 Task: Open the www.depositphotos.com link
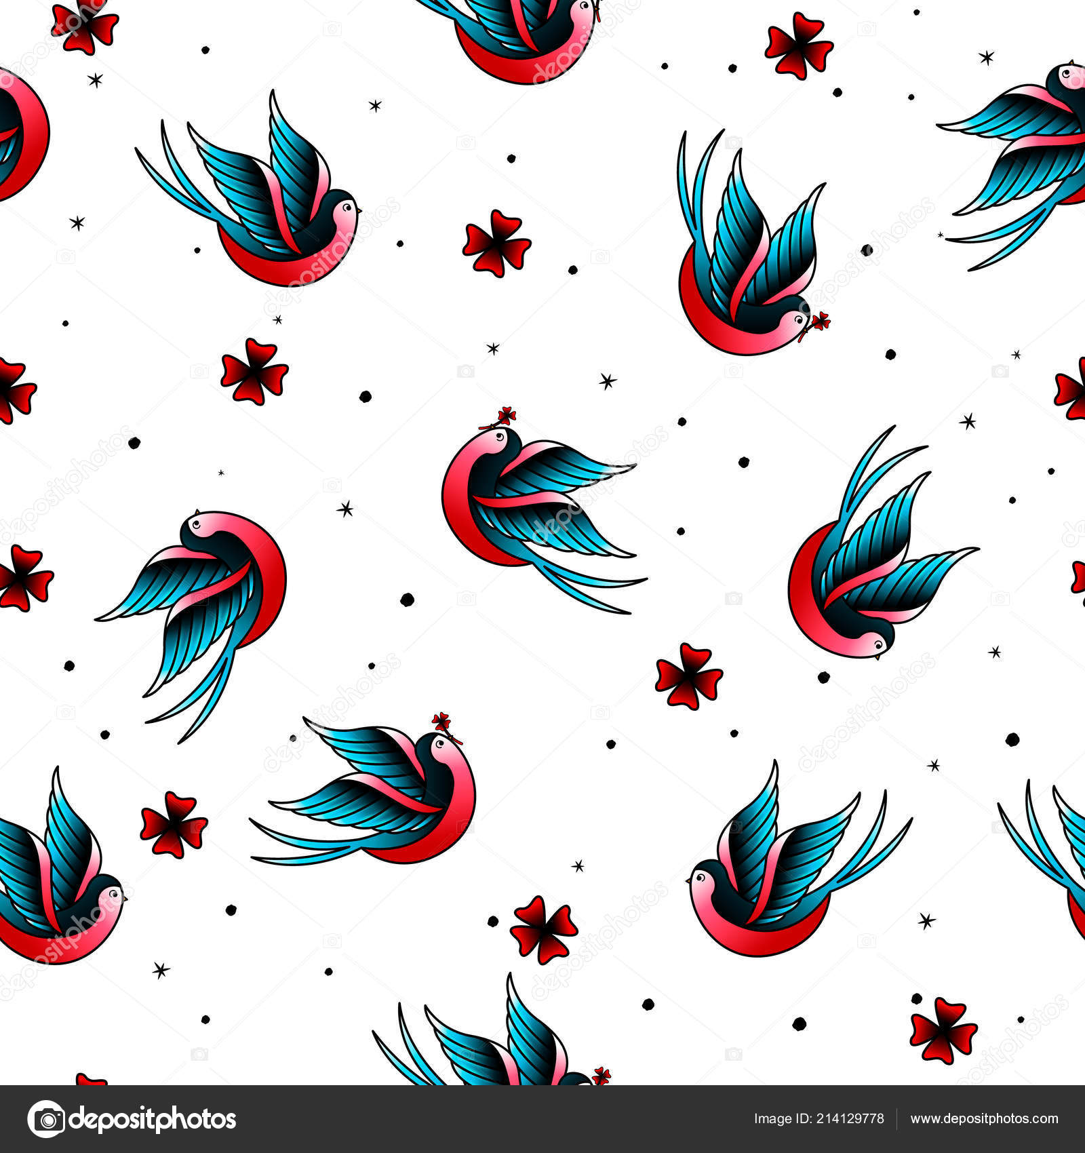(984, 1119)
